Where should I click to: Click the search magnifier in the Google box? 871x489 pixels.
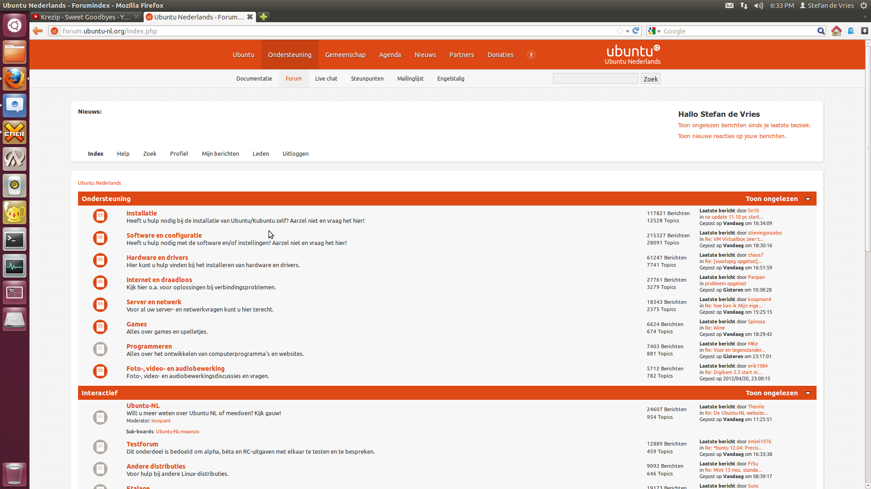821,31
